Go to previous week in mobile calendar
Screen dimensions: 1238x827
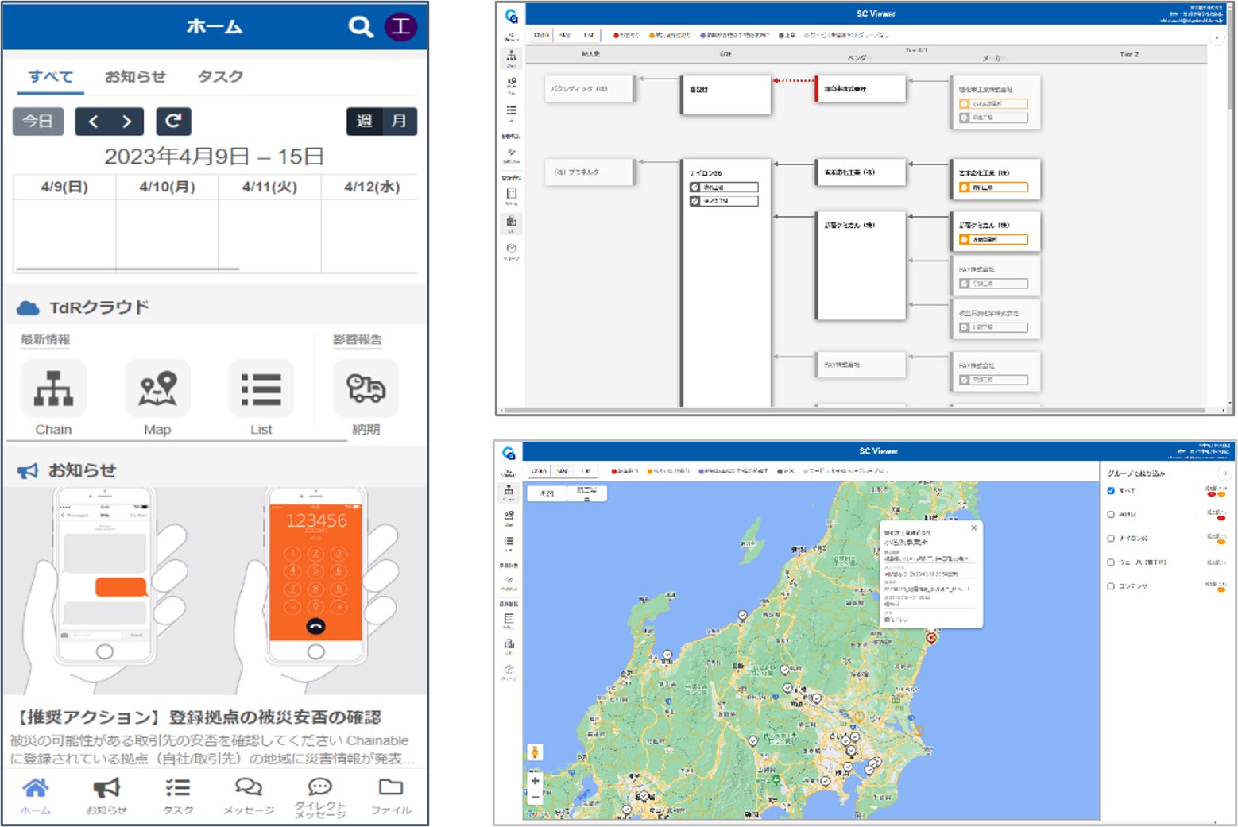pos(93,121)
